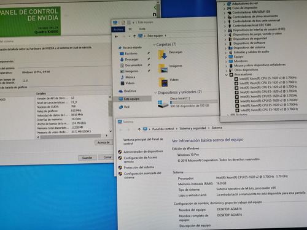Click the Acerca de button
This screenshot has width=307, height=230.
click(103, 142)
